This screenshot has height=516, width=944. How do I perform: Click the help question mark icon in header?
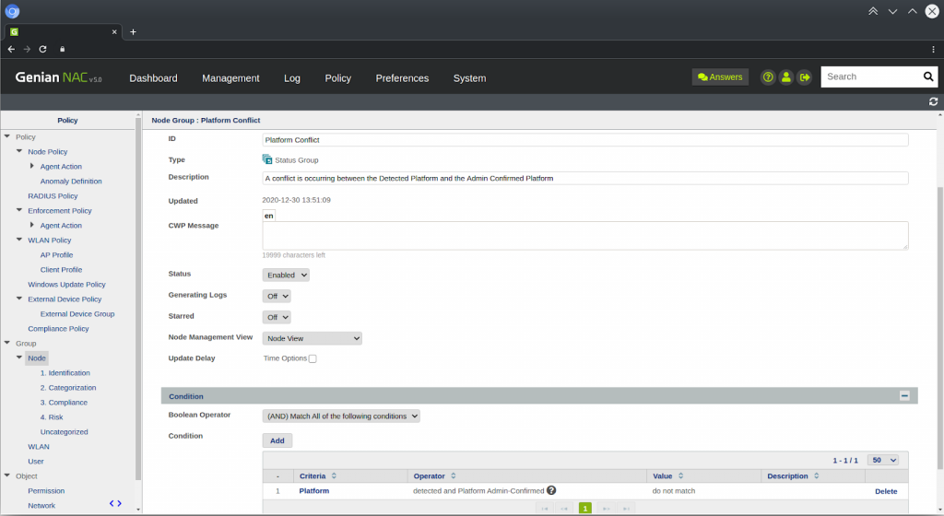coord(767,77)
